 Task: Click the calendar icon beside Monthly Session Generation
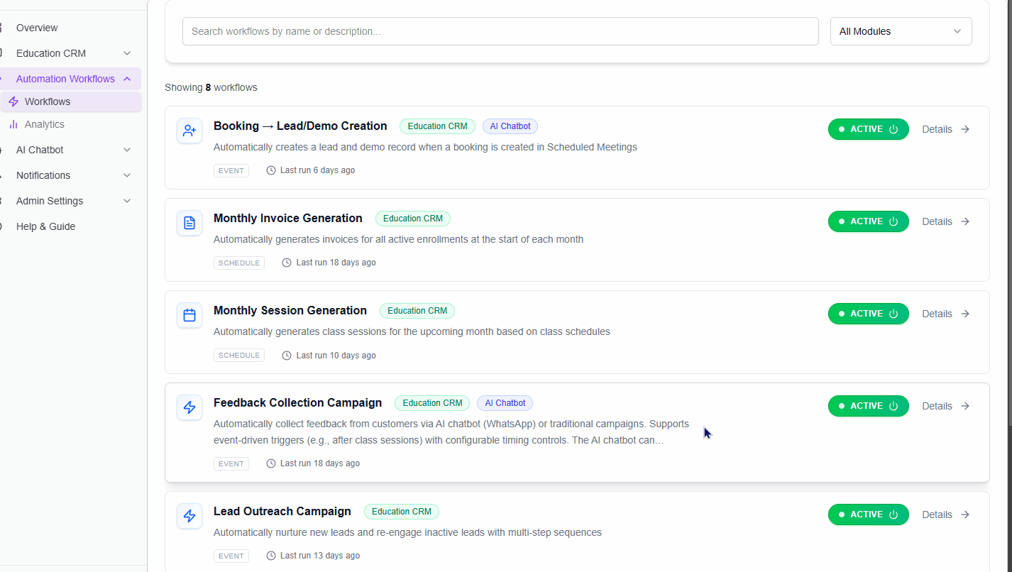[x=189, y=315]
